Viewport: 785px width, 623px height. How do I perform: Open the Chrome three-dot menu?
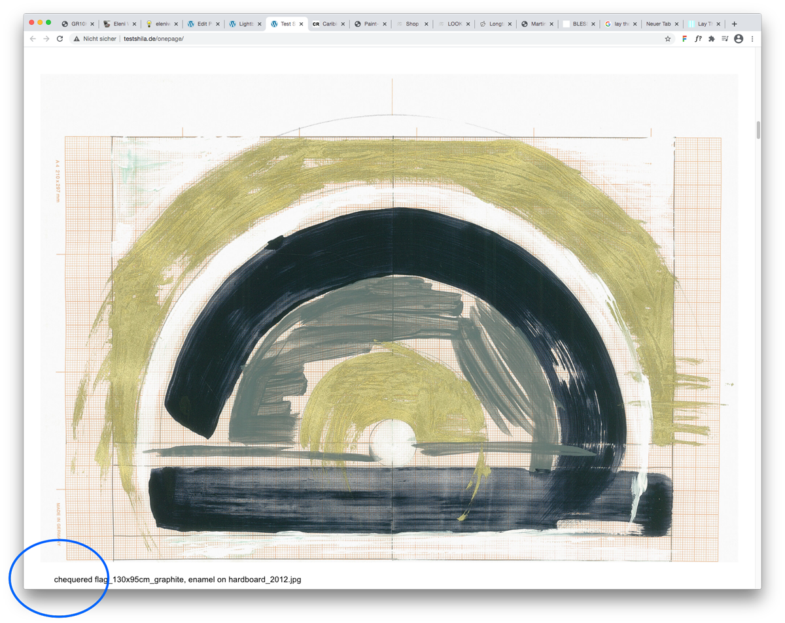pos(752,39)
